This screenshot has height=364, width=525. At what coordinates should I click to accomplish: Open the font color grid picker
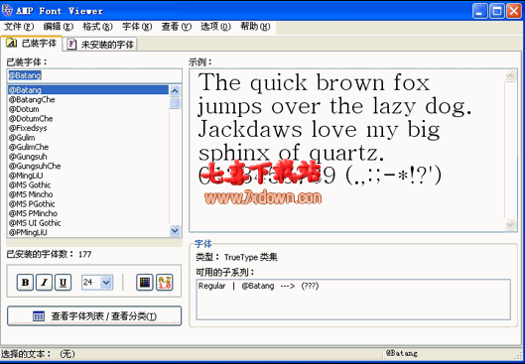pos(145,283)
